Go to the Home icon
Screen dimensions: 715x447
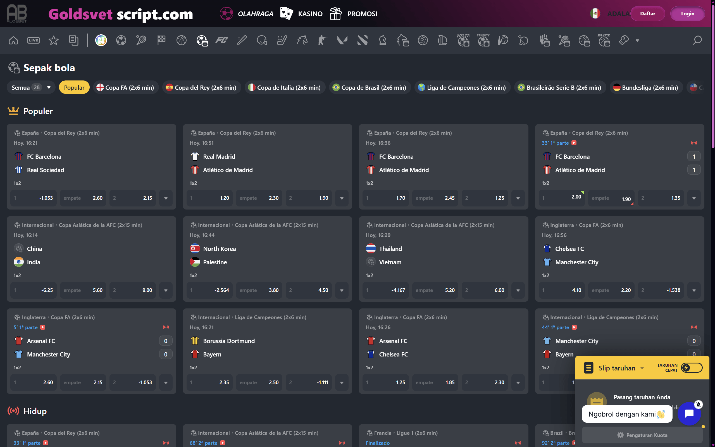pyautogui.click(x=13, y=40)
